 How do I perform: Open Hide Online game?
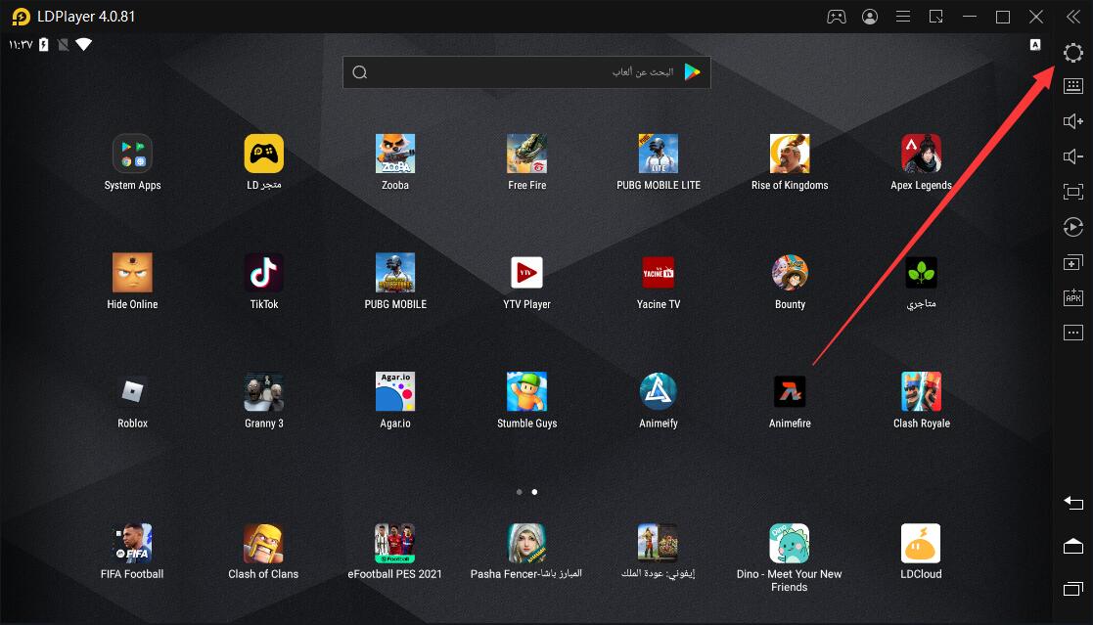[132, 273]
